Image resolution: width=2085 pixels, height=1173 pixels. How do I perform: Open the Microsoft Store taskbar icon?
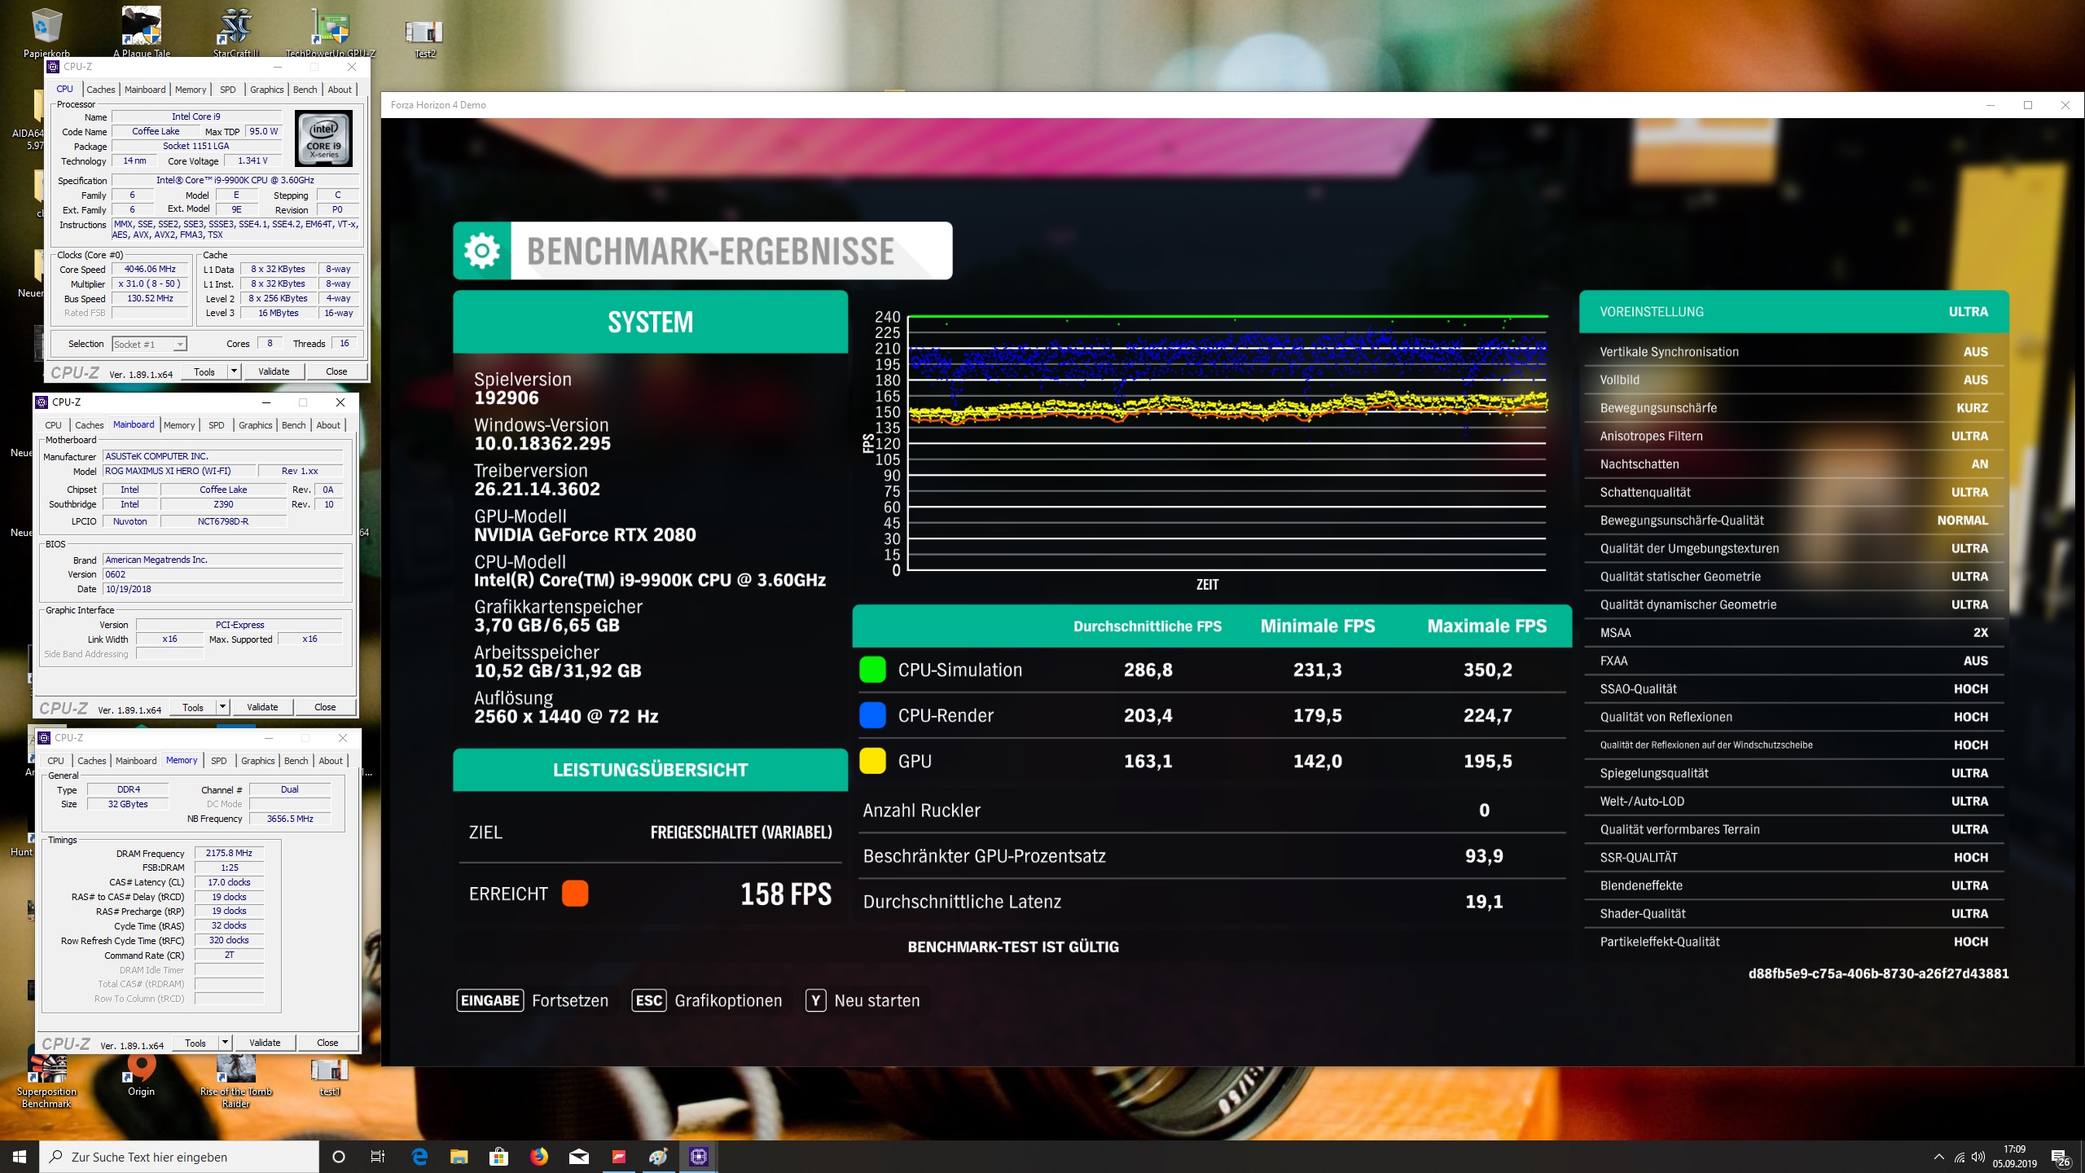coord(498,1157)
